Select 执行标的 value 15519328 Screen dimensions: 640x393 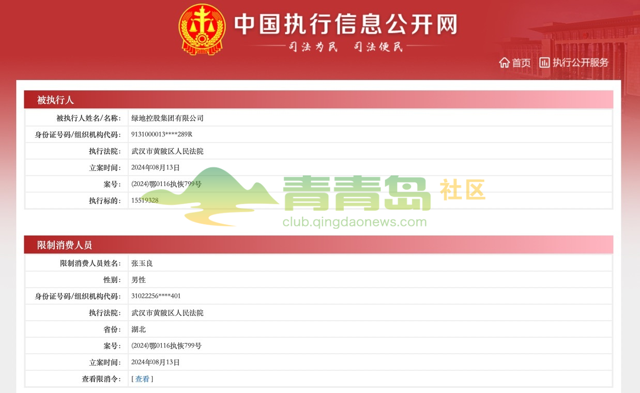[145, 200]
